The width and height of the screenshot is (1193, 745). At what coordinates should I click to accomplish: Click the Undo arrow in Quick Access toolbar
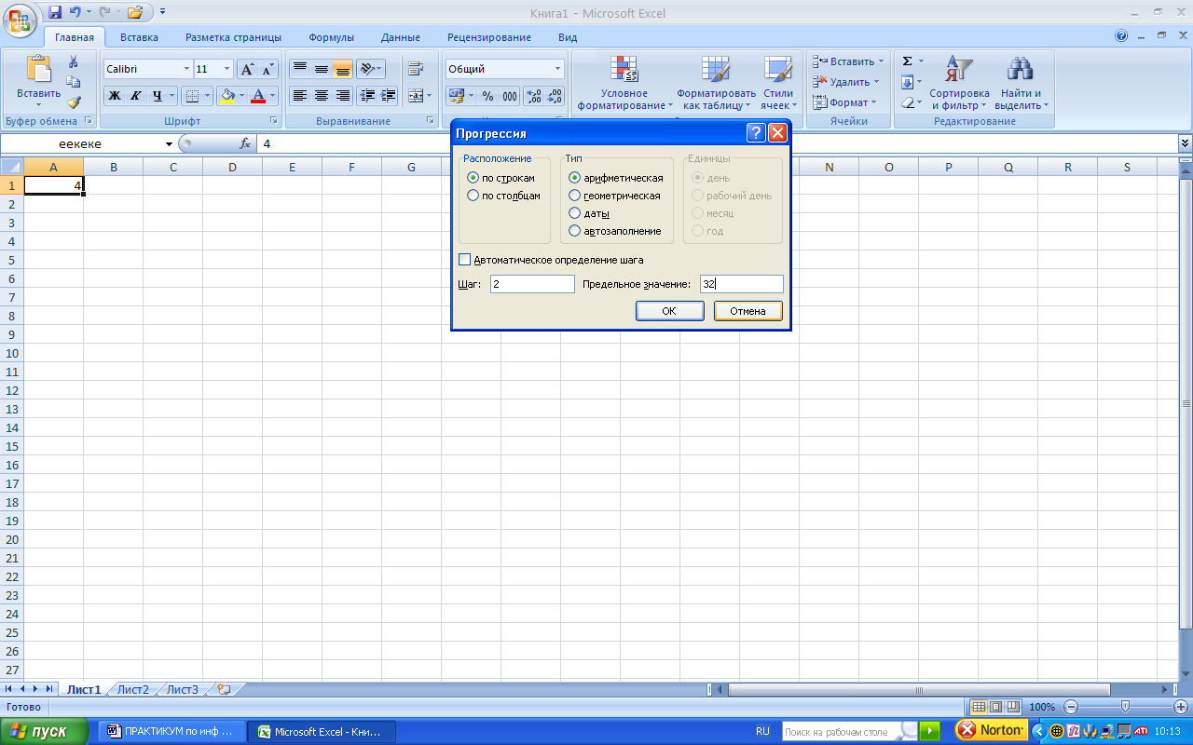coord(75,12)
